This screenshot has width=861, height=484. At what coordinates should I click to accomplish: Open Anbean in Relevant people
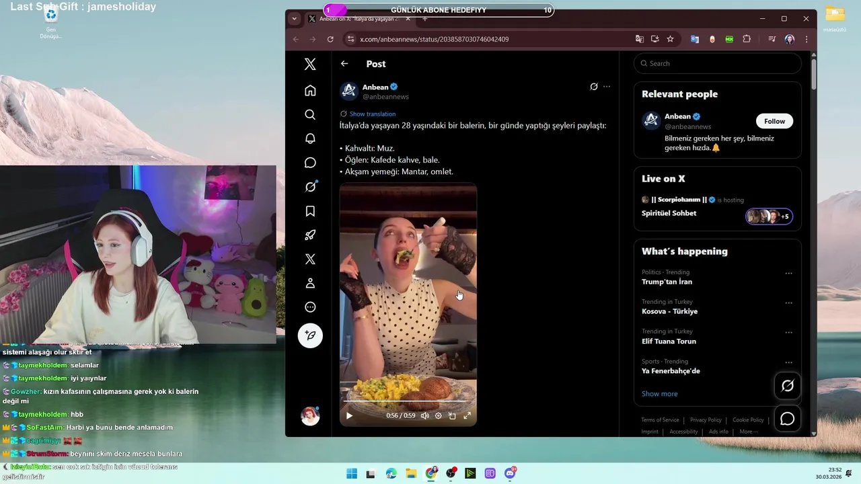click(677, 116)
